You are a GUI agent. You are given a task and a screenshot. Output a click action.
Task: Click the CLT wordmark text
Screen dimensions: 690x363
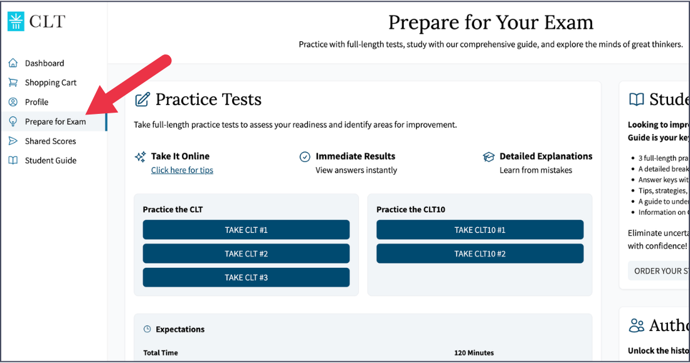47,21
